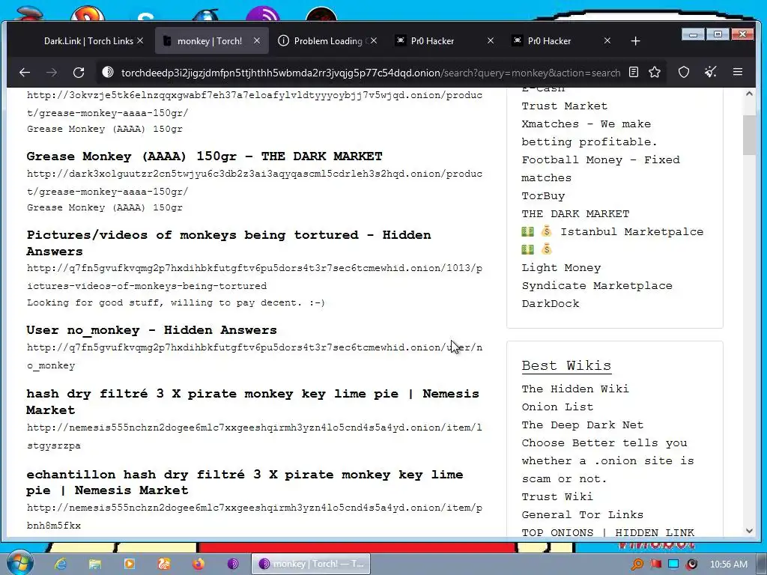Screen dimensions: 767x575
Task: Open a new browser tab
Action: 635,41
